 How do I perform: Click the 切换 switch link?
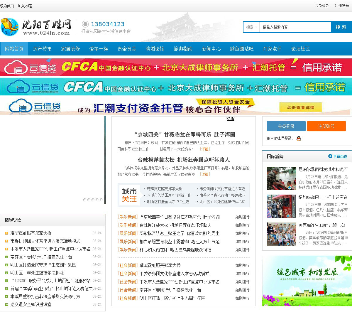click(230, 119)
